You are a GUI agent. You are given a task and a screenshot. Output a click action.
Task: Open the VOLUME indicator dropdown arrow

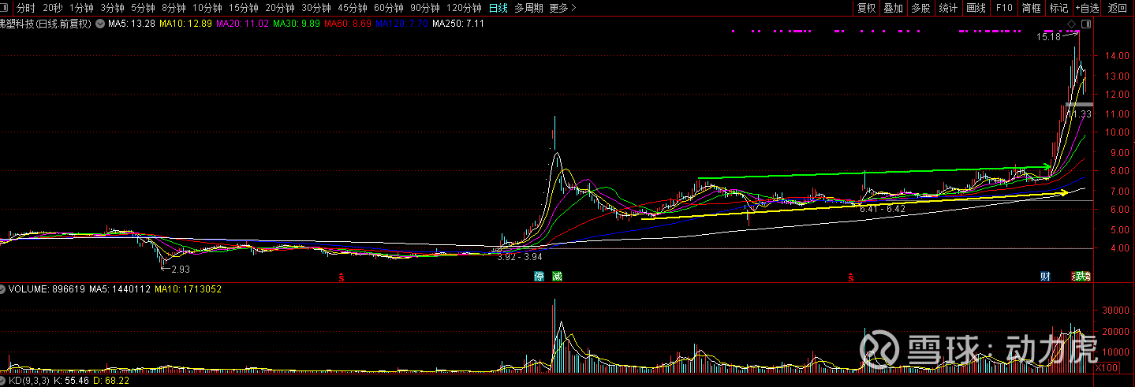click(x=4, y=289)
